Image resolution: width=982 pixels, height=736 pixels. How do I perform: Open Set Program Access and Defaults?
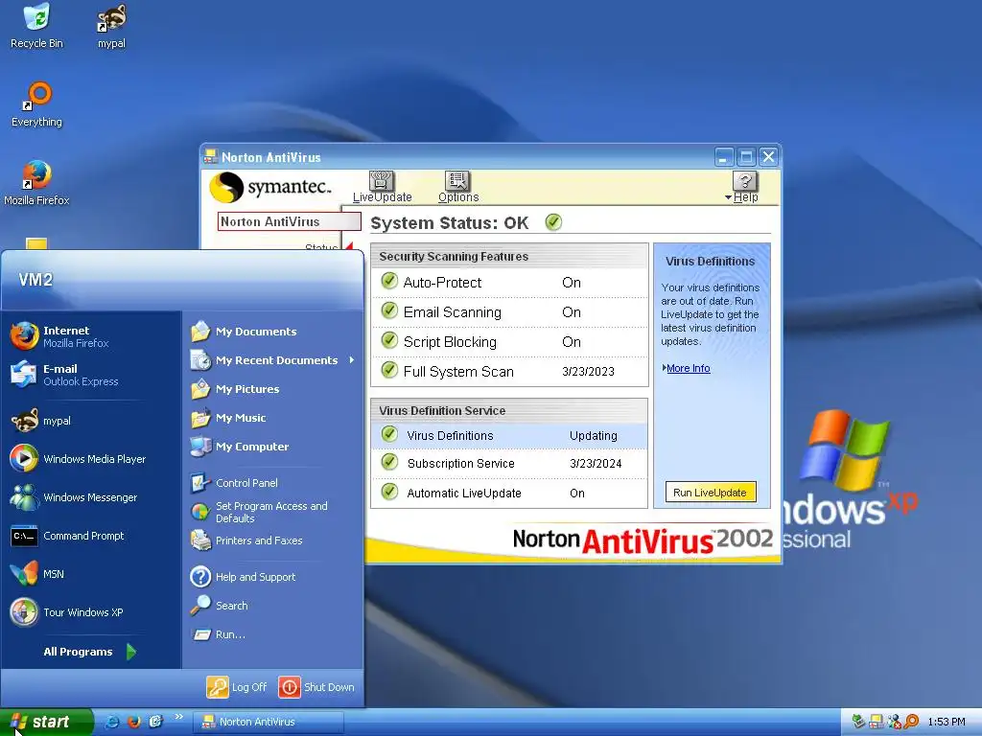[273, 512]
